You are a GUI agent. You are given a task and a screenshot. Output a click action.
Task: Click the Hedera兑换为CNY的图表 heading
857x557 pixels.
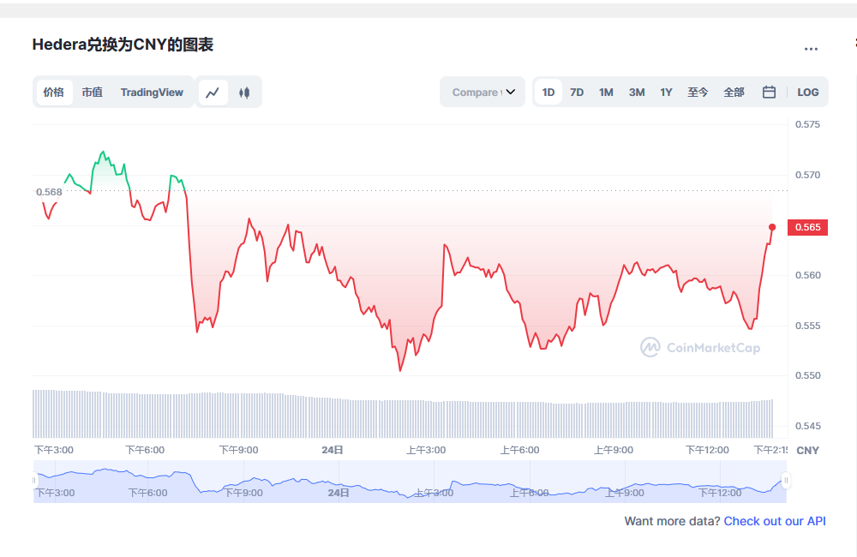[x=123, y=45]
